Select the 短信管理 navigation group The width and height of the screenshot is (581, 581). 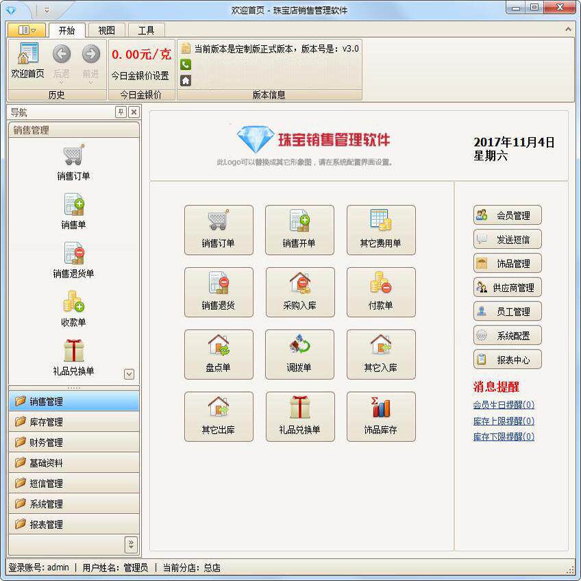(x=74, y=483)
